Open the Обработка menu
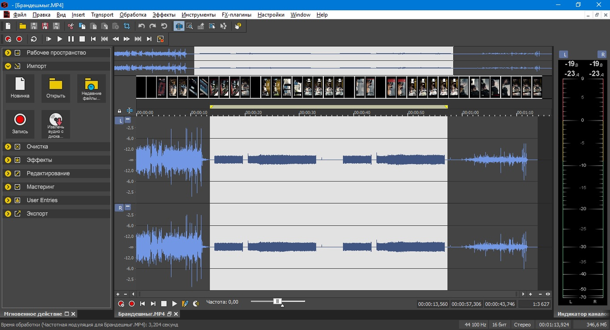Screen dimensions: 610x330 133,15
